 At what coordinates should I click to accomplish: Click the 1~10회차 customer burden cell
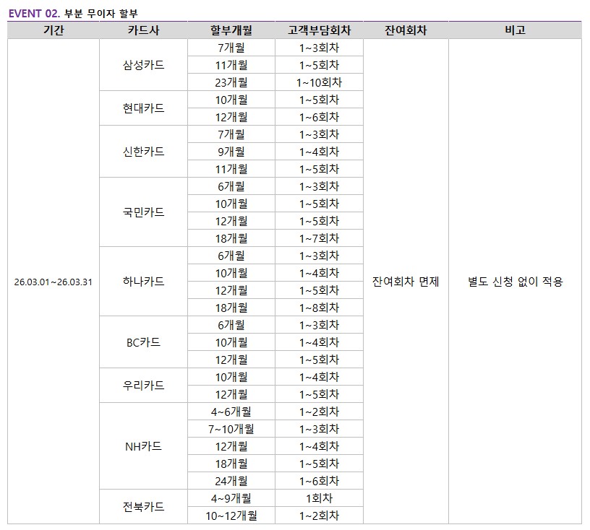[318, 82]
